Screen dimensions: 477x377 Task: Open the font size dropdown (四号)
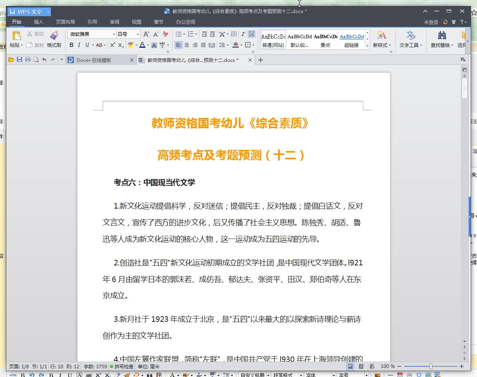pos(138,34)
